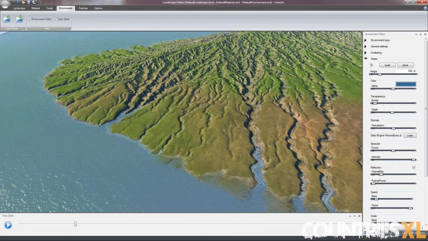This screenshot has width=428, height=241.
Task: Switch to the Landscape ribbon tab
Action: point(19,8)
